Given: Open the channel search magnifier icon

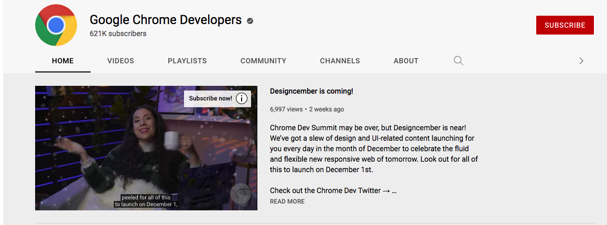Looking at the screenshot, I should tap(458, 61).
